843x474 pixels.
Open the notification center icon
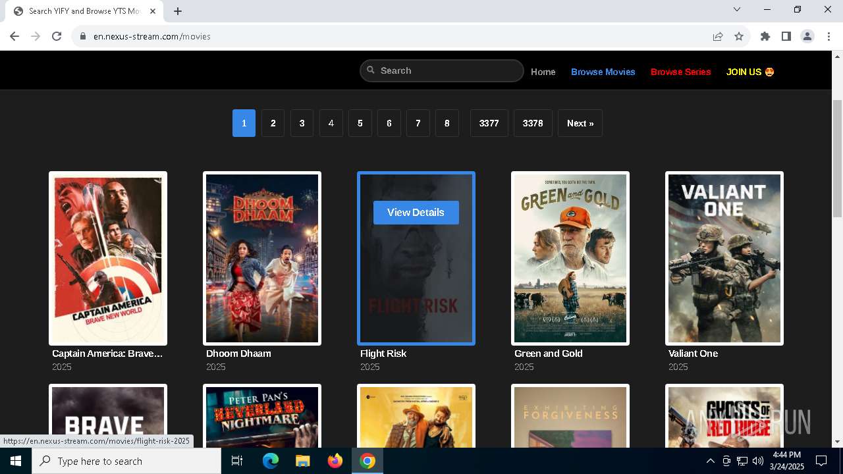tap(821, 461)
